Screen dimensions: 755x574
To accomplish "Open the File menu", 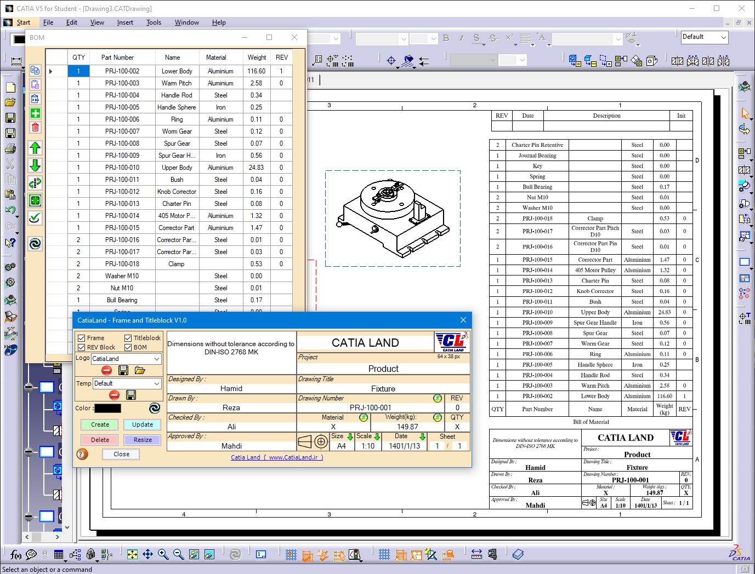I will click(48, 22).
